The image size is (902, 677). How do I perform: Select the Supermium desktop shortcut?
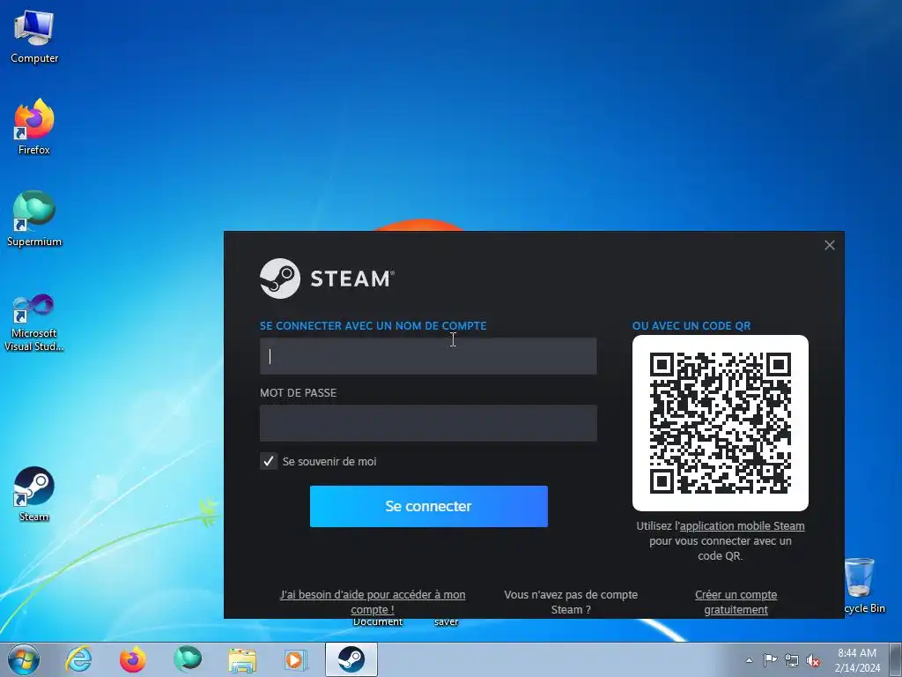[x=34, y=219]
